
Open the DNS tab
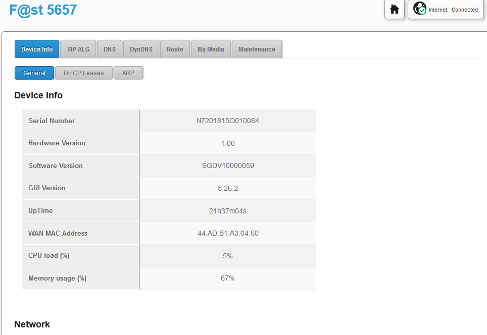point(110,49)
